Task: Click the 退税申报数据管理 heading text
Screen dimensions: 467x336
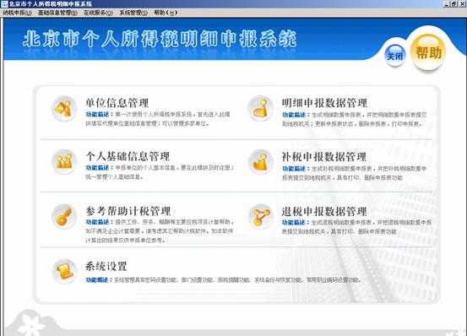Action: point(324,212)
